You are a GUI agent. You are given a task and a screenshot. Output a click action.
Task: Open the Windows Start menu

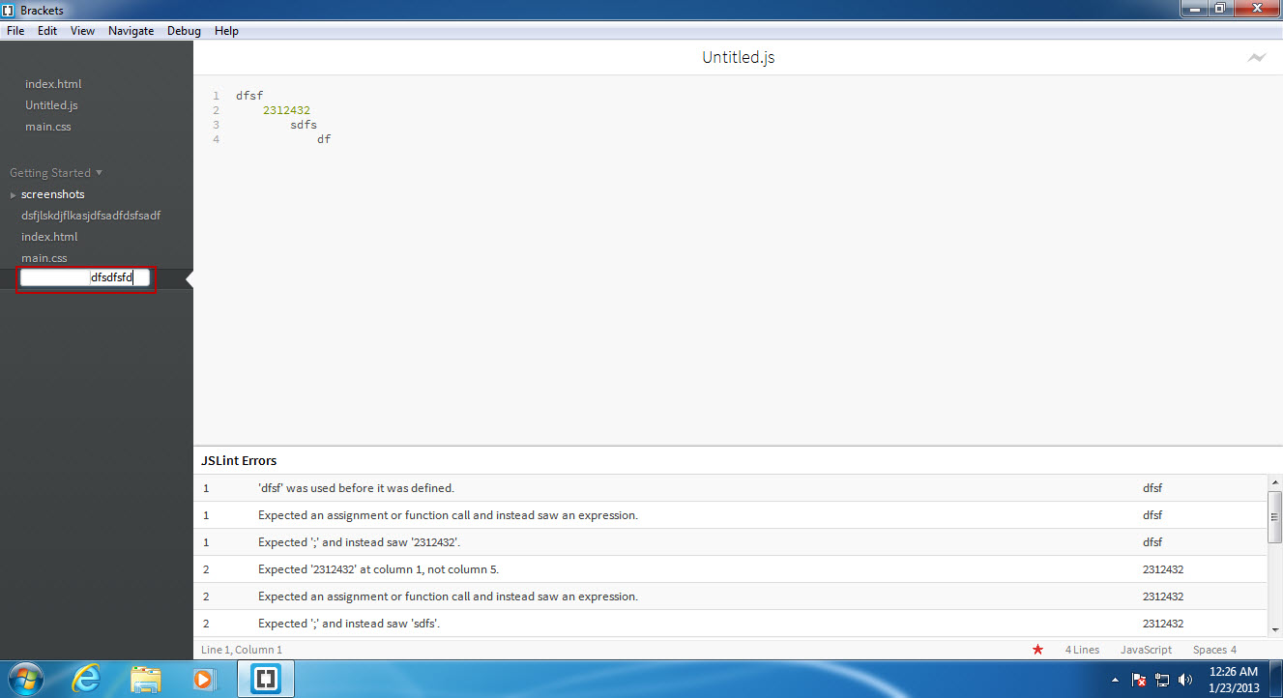tap(26, 679)
